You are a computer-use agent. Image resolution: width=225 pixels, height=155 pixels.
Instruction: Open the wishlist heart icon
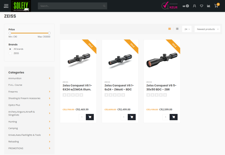point(201,6)
